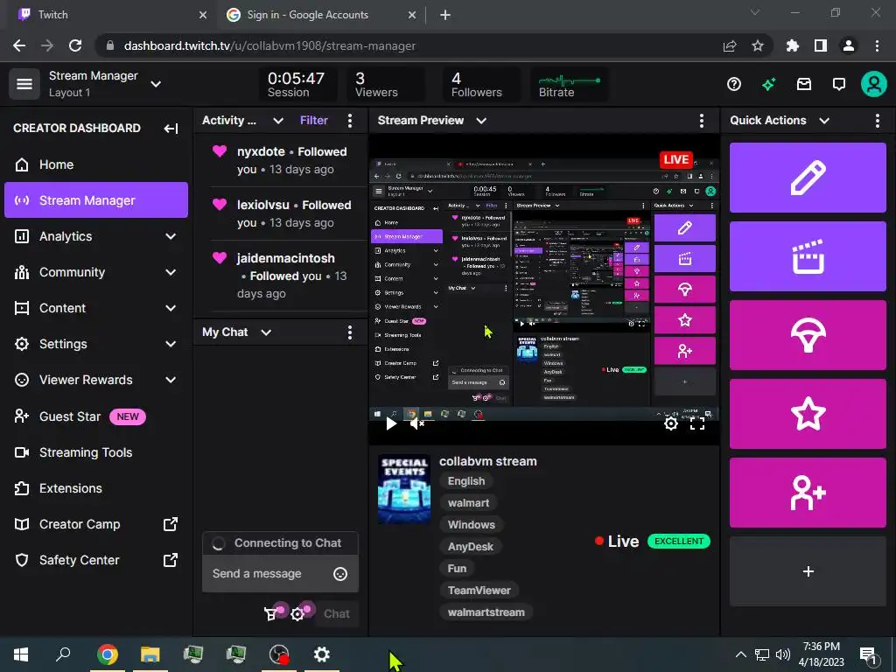
Task: Open Guest Star in the sidebar
Action: pos(96,416)
